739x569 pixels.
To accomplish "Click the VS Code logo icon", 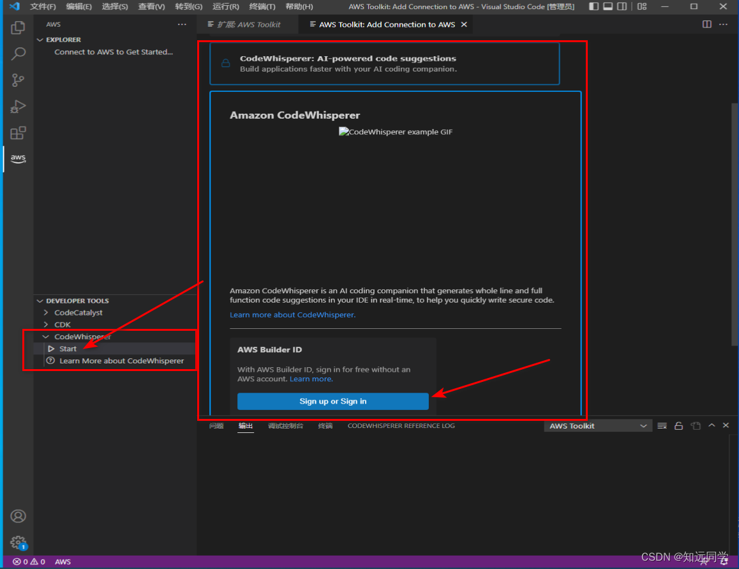I will pyautogui.click(x=14, y=6).
